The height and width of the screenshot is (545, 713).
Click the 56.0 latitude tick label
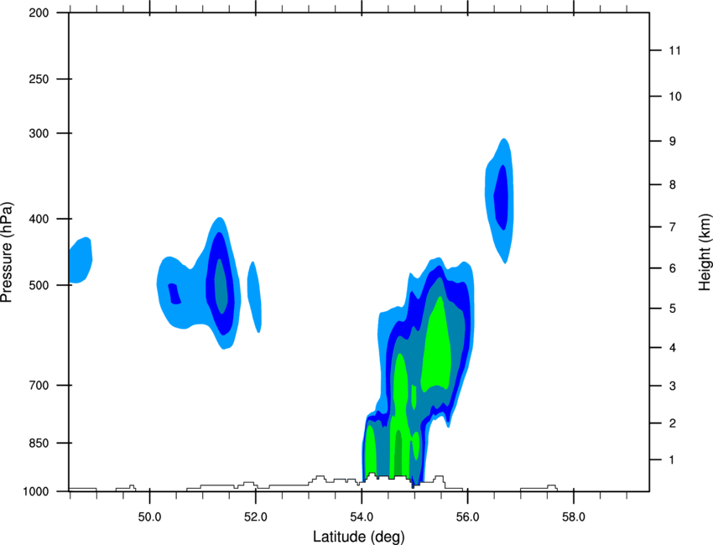point(467,517)
